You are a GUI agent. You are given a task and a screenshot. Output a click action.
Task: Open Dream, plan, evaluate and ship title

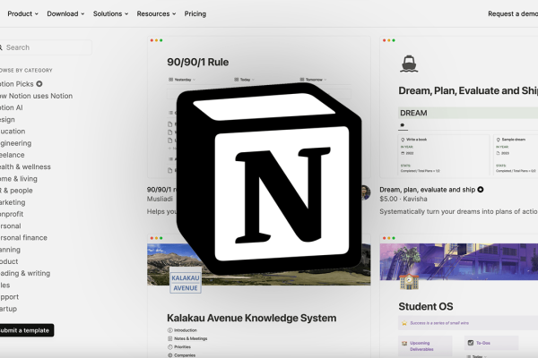(x=427, y=190)
